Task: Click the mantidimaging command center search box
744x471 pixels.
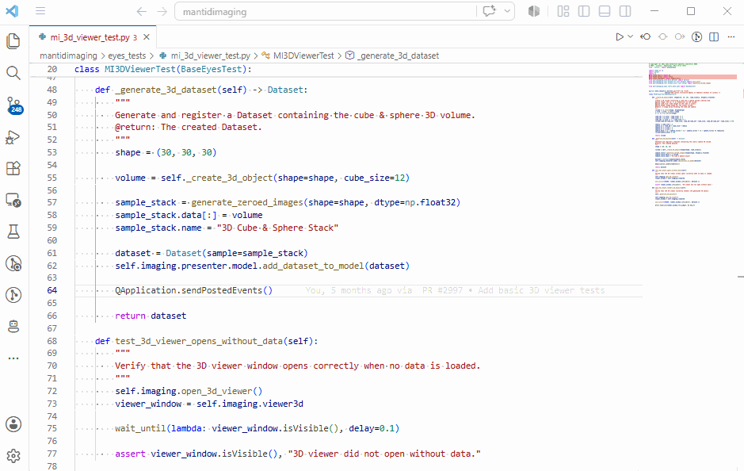Action: tap(325, 11)
